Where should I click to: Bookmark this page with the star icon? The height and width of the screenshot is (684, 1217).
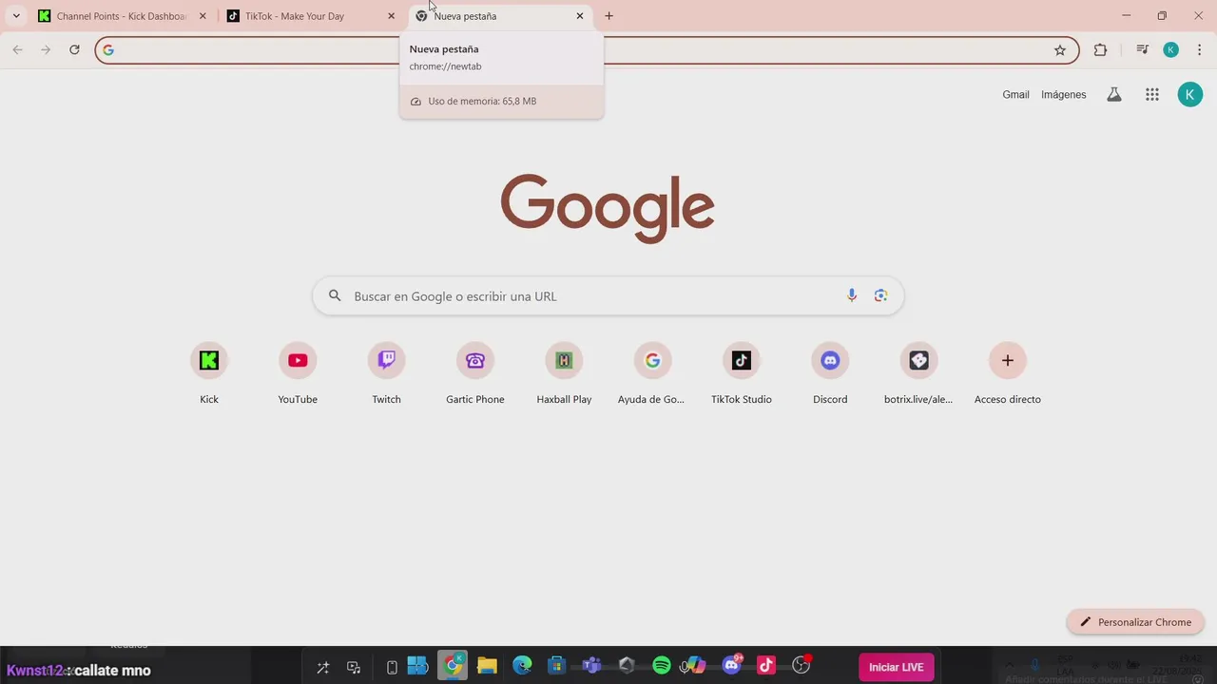1060,50
